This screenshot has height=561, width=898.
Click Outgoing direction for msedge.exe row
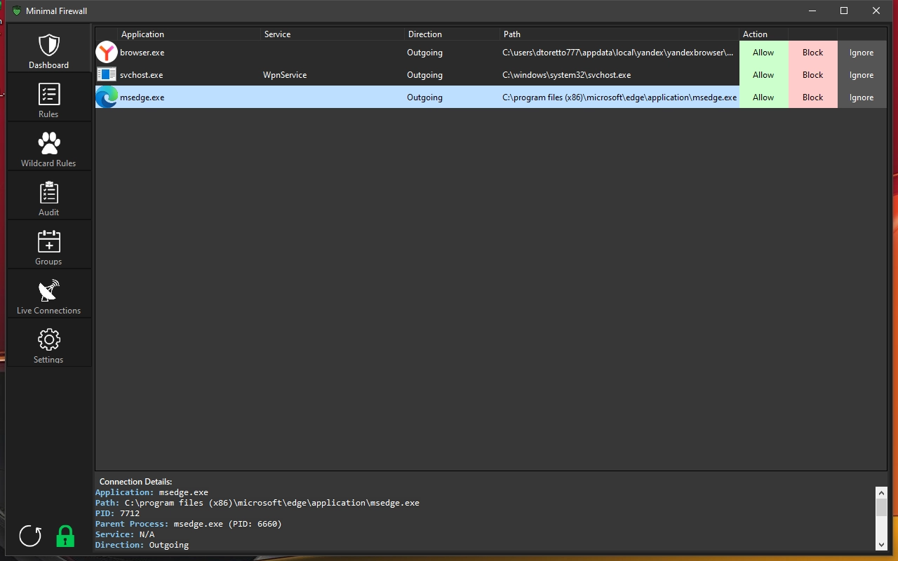pos(425,97)
